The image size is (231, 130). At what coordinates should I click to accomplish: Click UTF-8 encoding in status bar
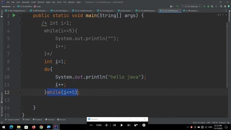click(x=215, y=123)
